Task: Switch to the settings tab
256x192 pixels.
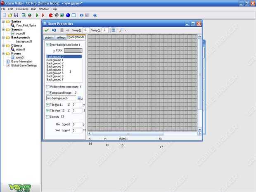Action: (61, 38)
